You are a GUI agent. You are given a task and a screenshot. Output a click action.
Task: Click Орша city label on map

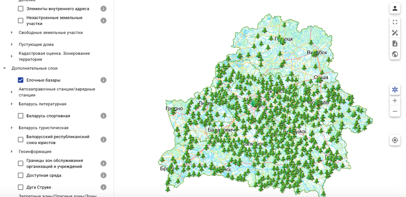pyautogui.click(x=321, y=77)
